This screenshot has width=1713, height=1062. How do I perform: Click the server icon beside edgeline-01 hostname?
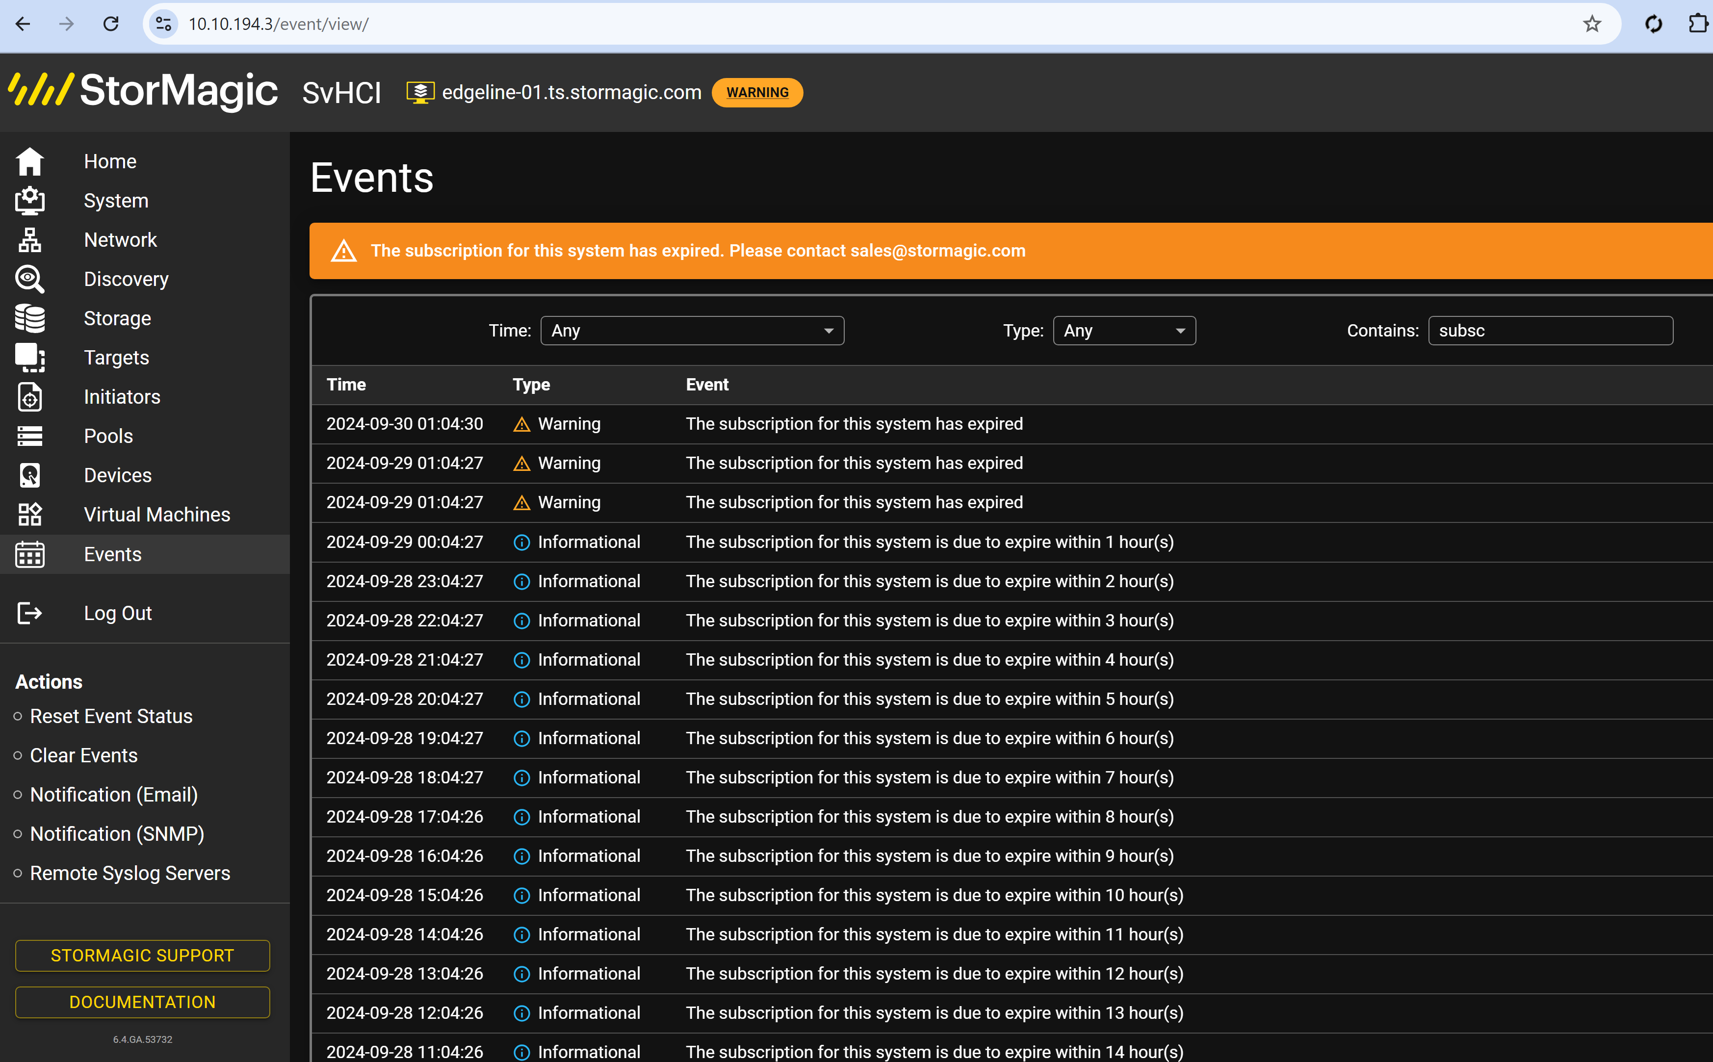pyautogui.click(x=420, y=92)
